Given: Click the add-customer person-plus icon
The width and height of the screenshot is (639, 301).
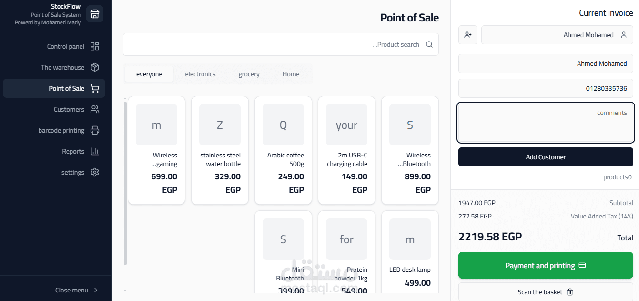Looking at the screenshot, I should 468,35.
